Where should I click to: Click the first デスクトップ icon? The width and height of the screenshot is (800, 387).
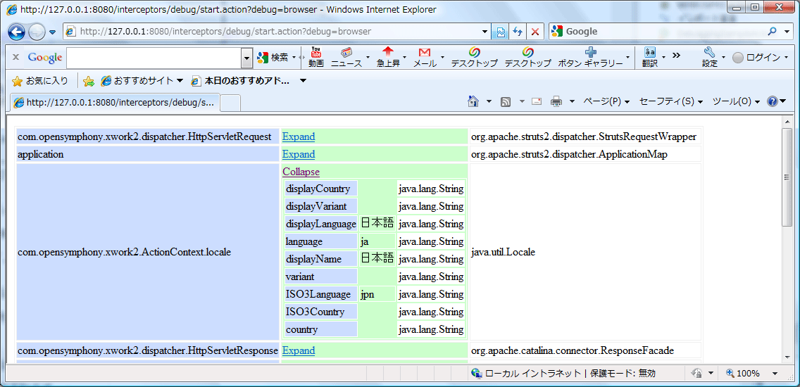pos(475,57)
